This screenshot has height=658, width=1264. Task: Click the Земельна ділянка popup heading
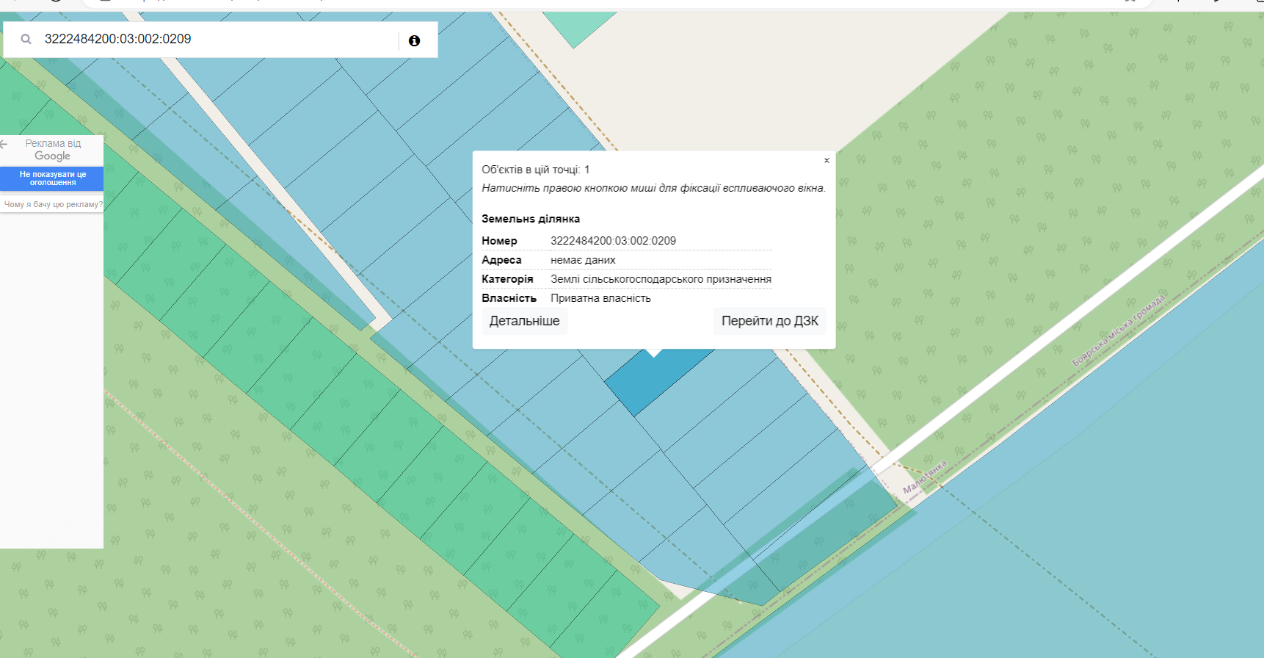tap(531, 219)
